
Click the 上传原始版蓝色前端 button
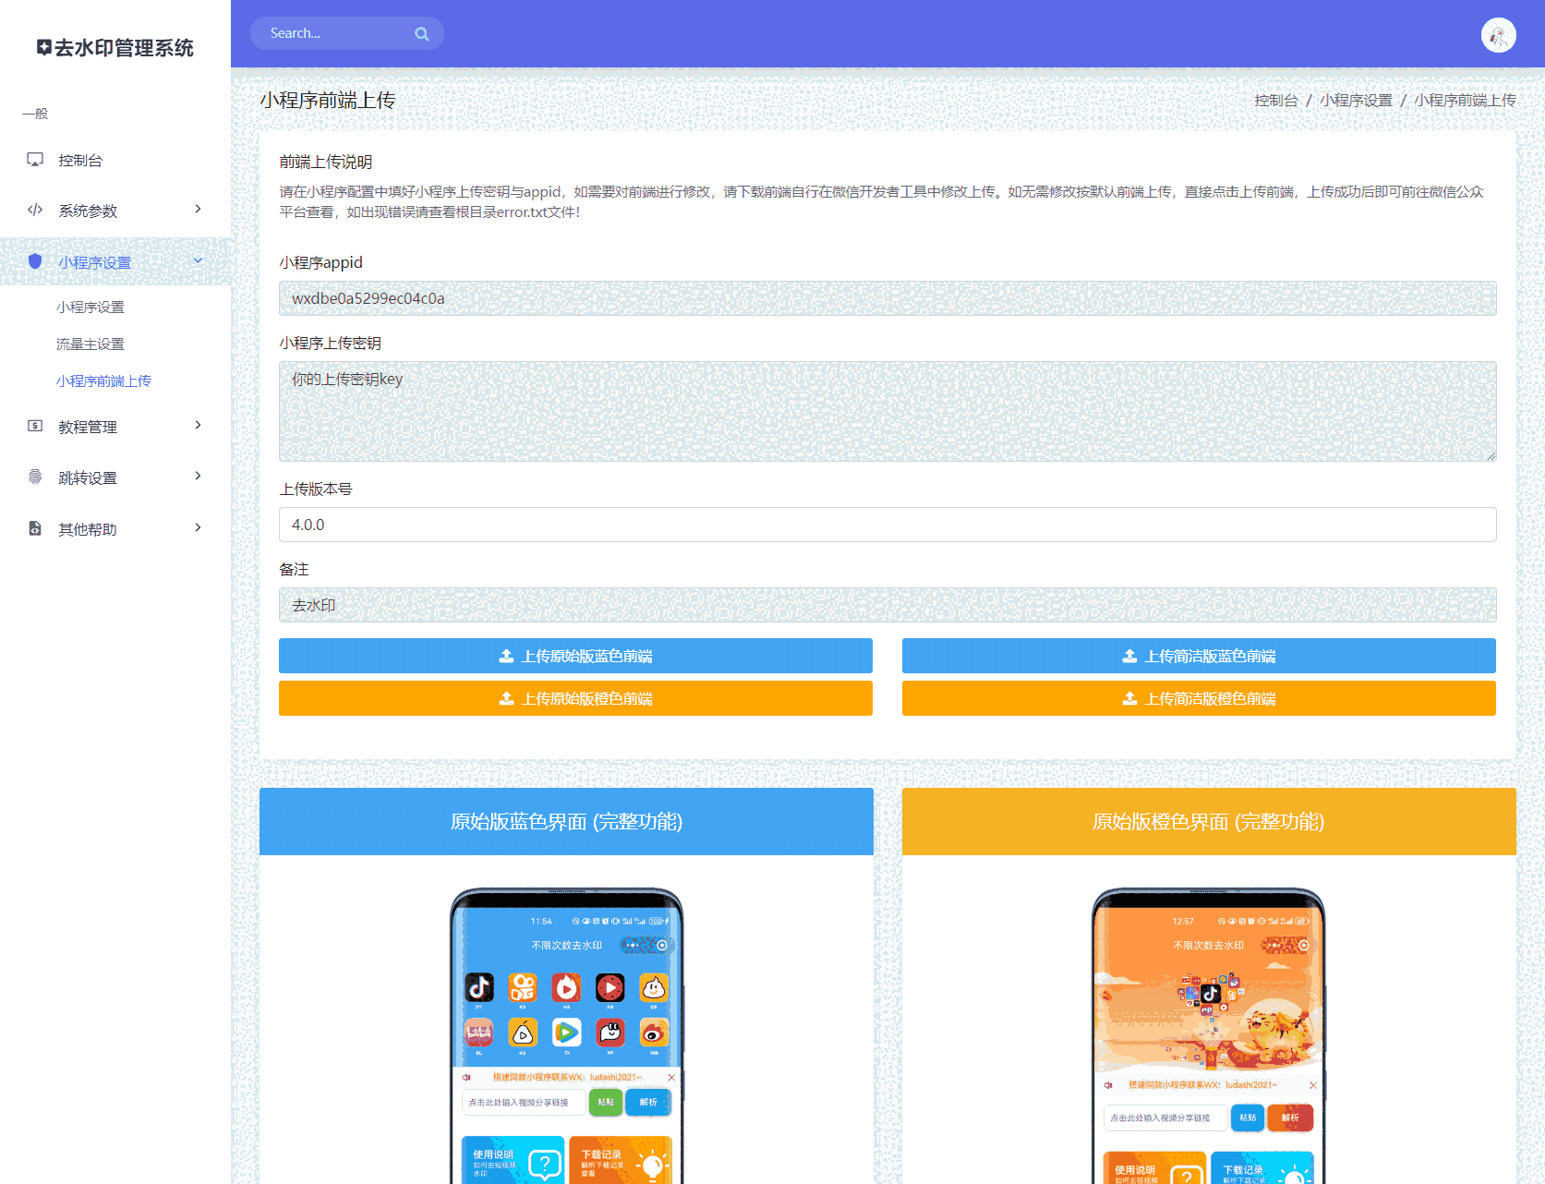point(575,656)
